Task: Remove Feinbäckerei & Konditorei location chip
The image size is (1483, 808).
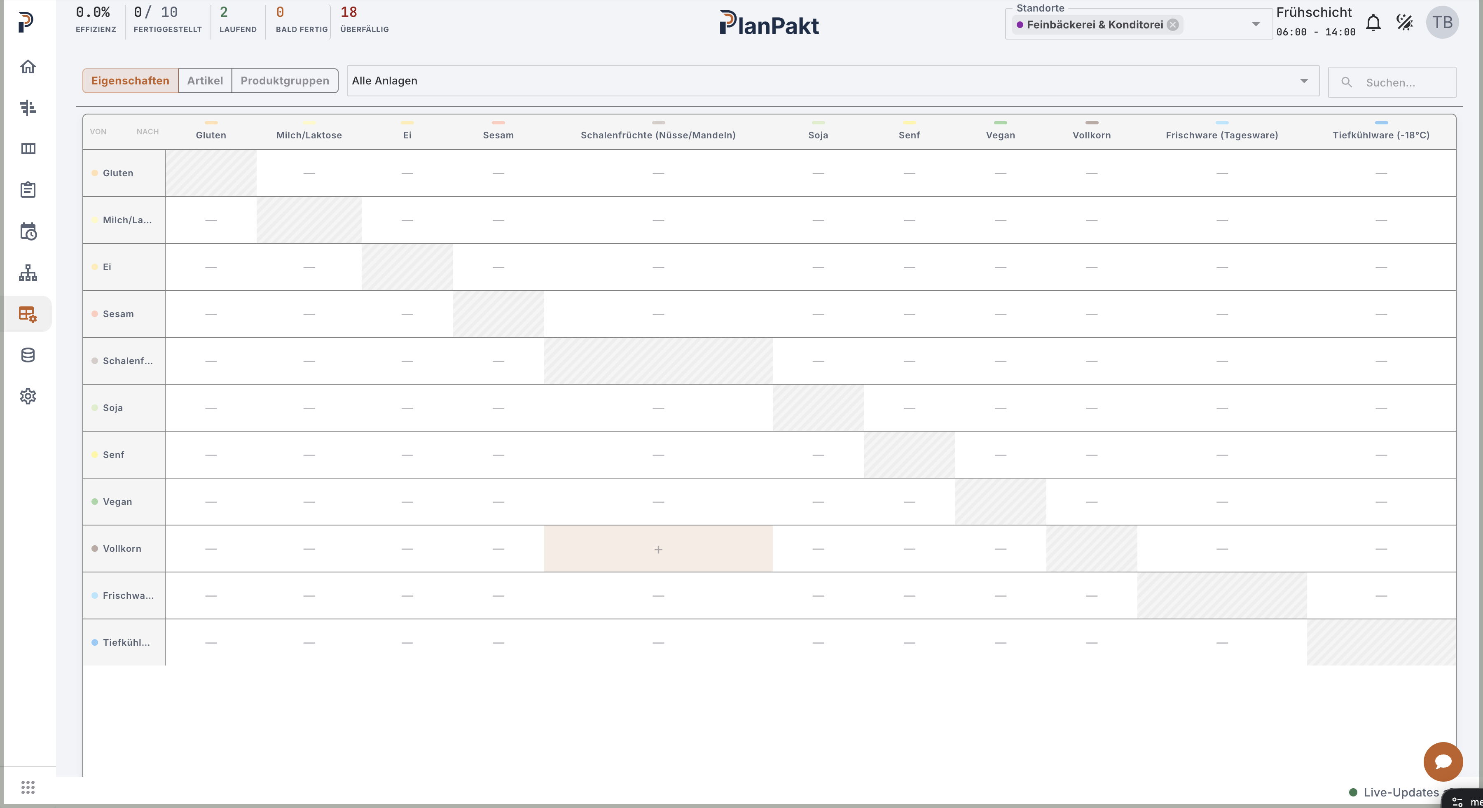Action: tap(1173, 25)
